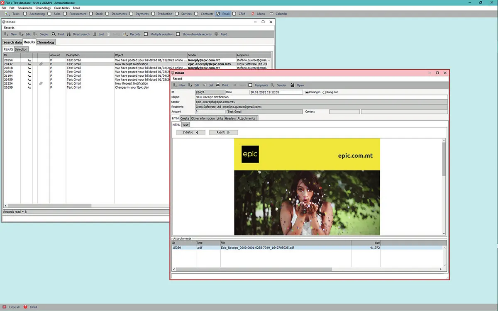Viewport: 498px width, 311px height.
Task: Click the reply arrow icon in row 21659
Action: tap(29, 87)
